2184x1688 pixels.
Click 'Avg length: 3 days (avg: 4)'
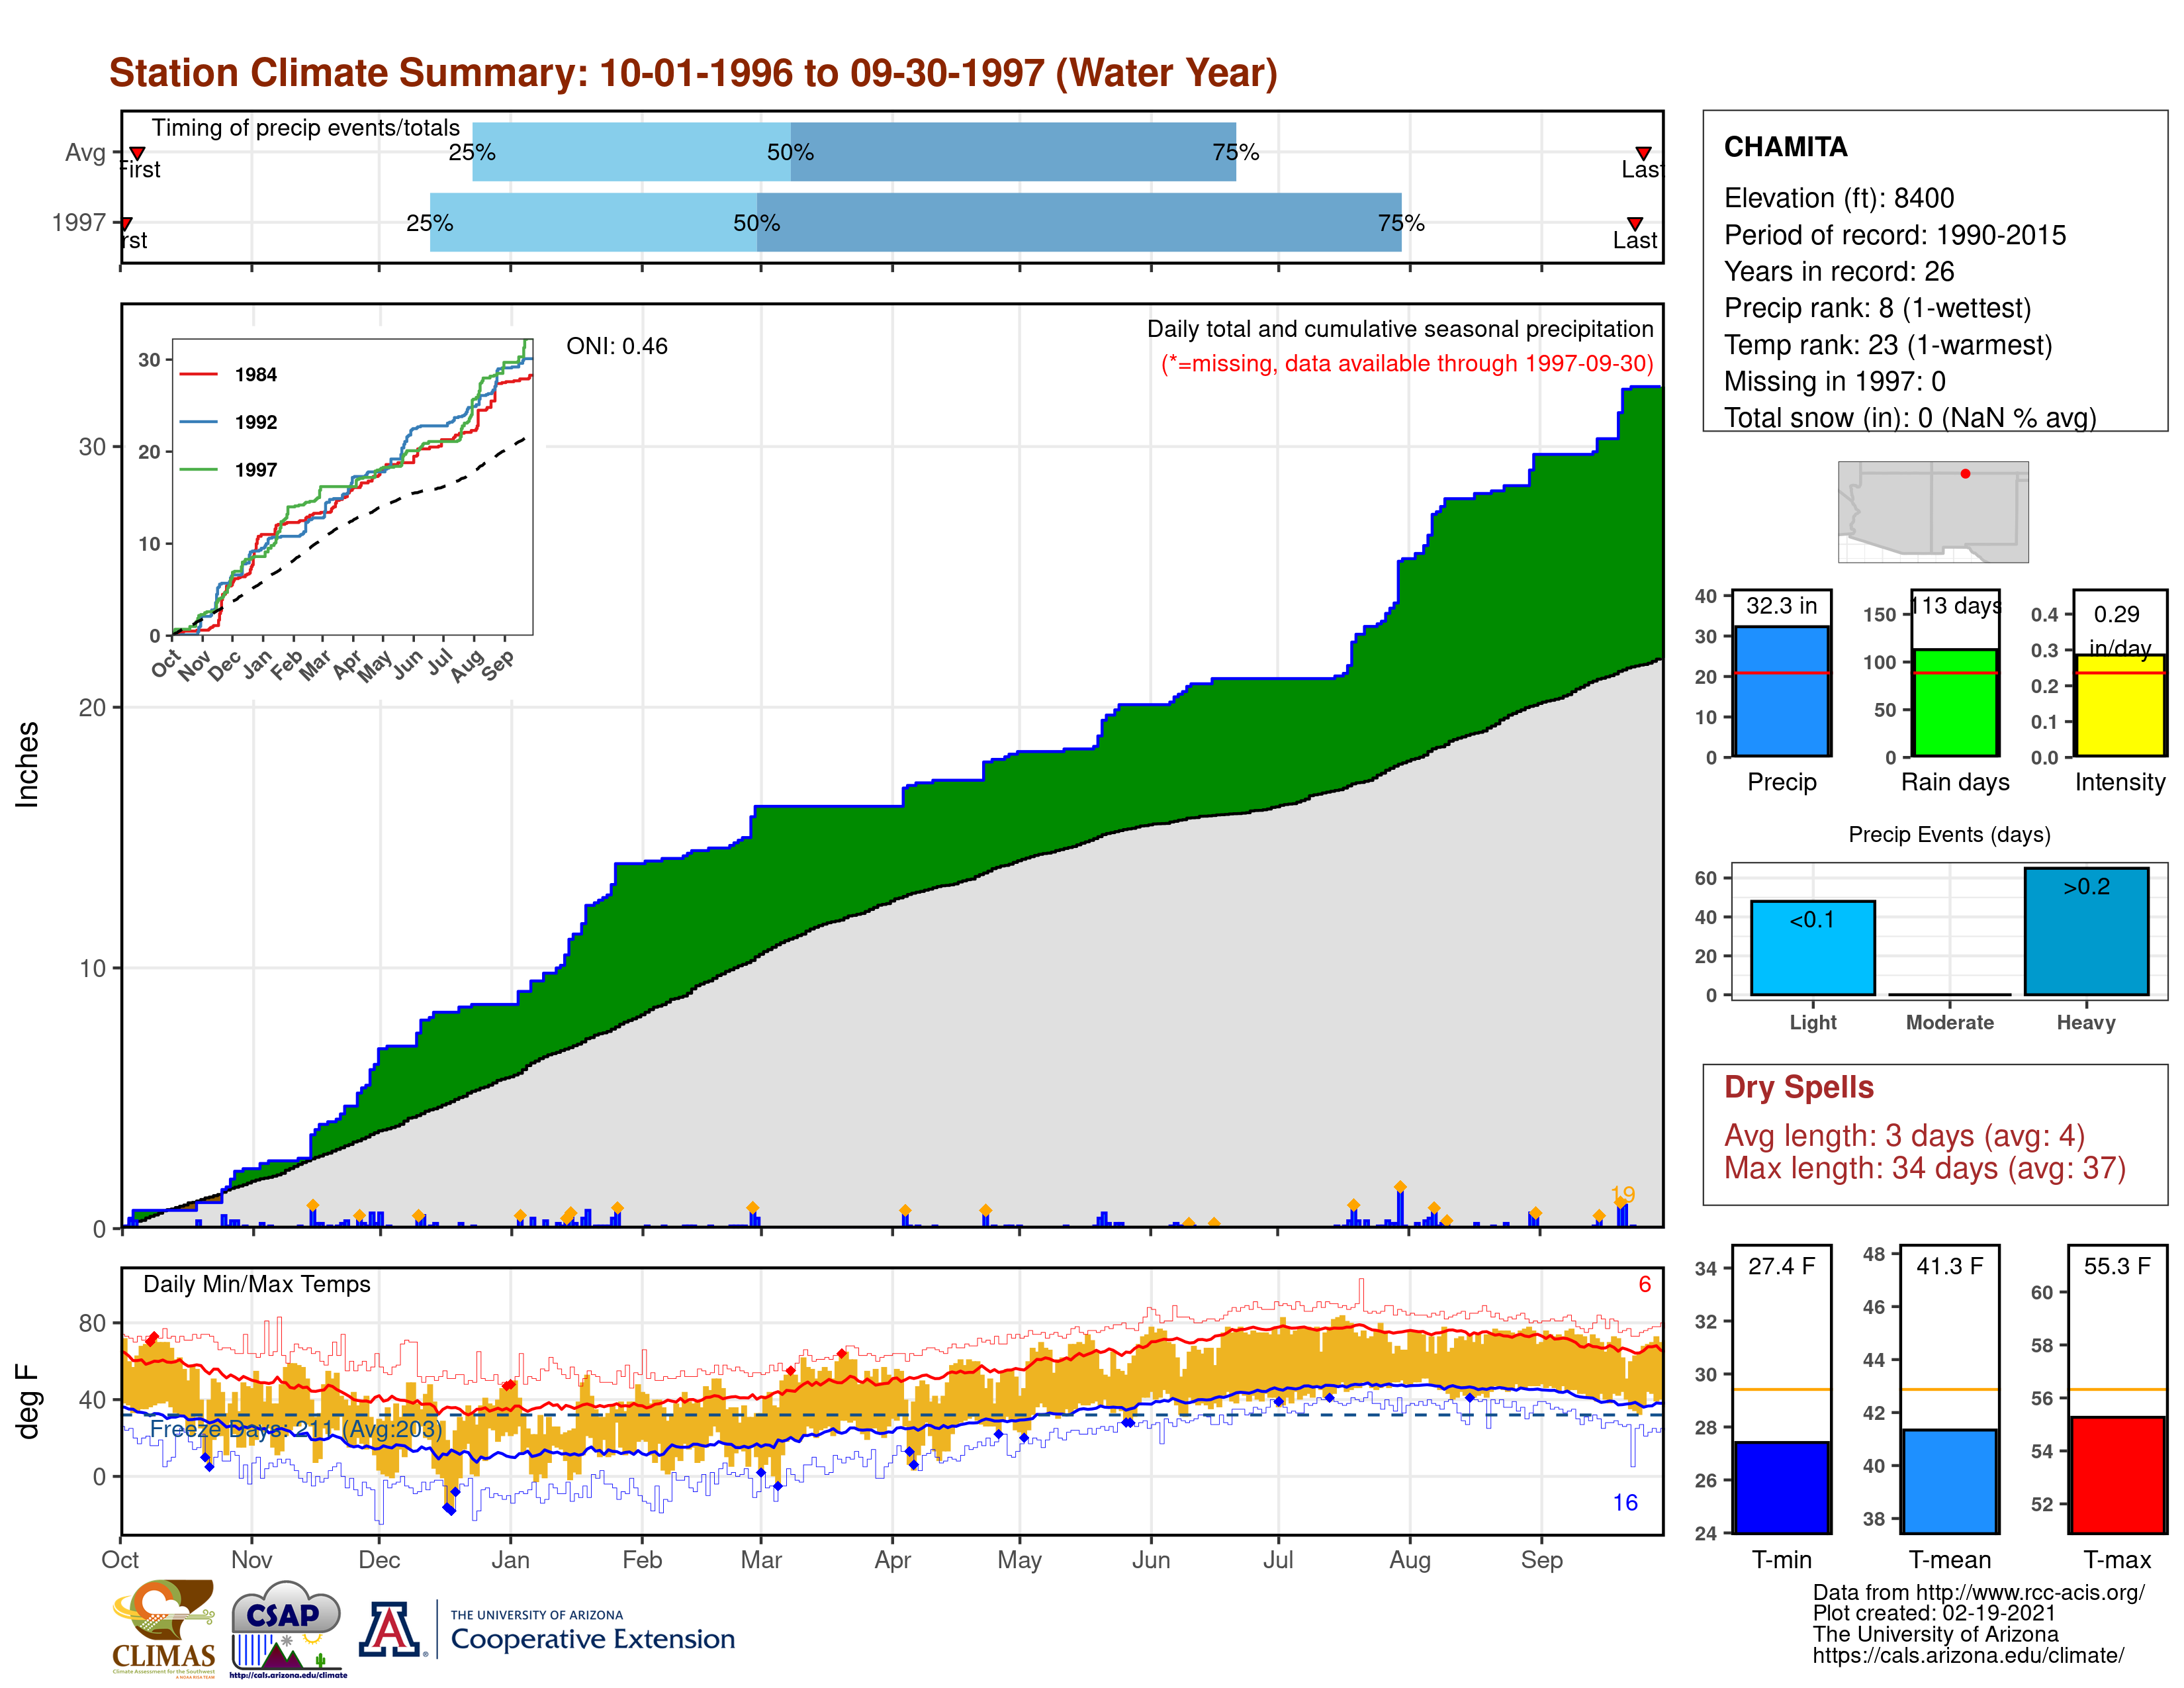[x=1905, y=1136]
